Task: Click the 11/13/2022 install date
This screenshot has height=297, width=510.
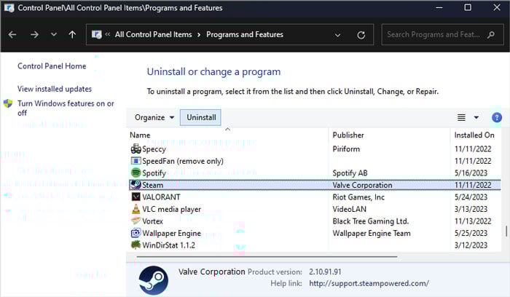Action: pyautogui.click(x=473, y=221)
